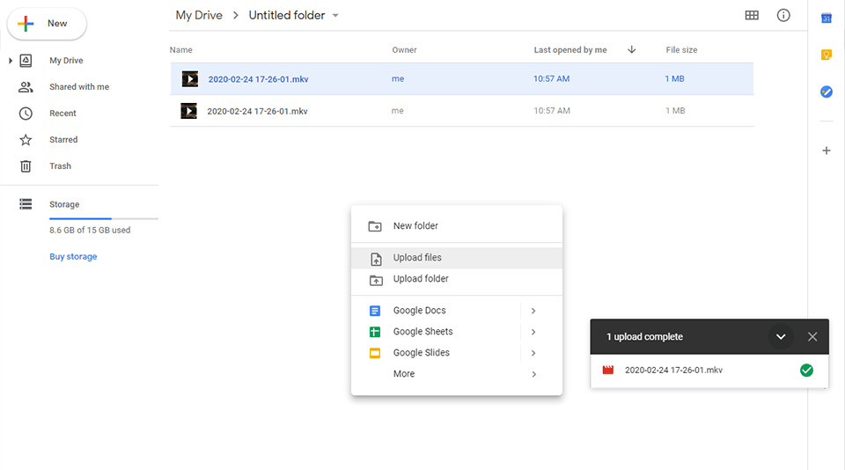The height and width of the screenshot is (470, 845).
Task: Select Upload files from context menu
Action: click(x=417, y=258)
